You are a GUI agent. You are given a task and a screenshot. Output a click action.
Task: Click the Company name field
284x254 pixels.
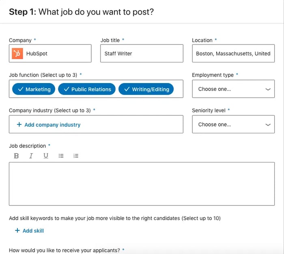click(57, 53)
